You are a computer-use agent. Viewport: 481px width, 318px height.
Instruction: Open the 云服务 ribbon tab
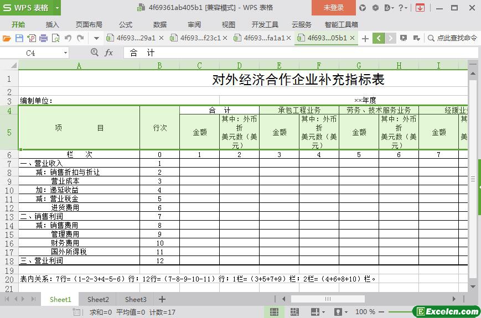point(302,25)
